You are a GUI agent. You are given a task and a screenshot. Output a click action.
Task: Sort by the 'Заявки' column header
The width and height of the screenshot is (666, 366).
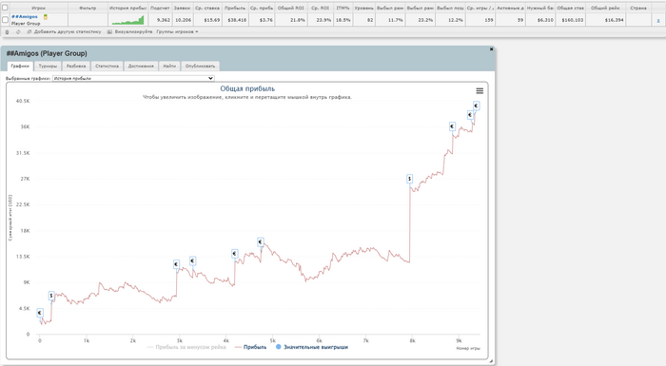(x=183, y=8)
